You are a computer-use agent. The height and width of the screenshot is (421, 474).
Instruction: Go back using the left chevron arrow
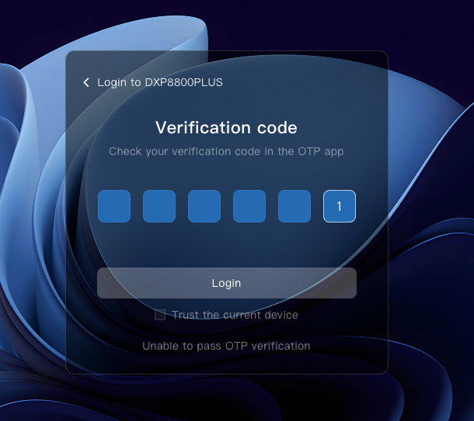[x=86, y=82]
